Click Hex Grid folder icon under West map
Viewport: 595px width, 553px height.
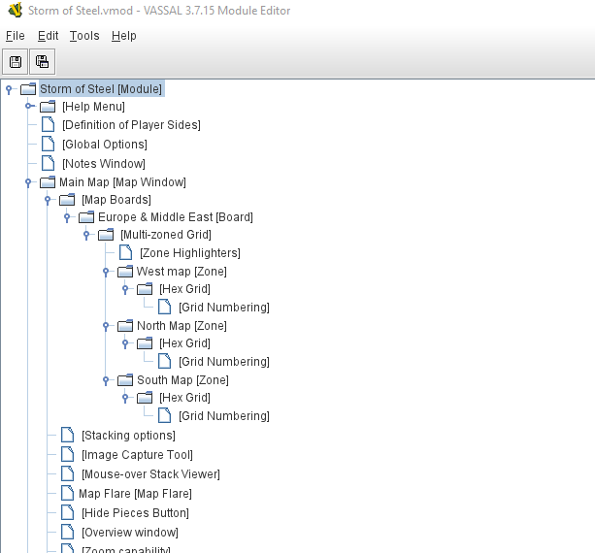point(145,289)
